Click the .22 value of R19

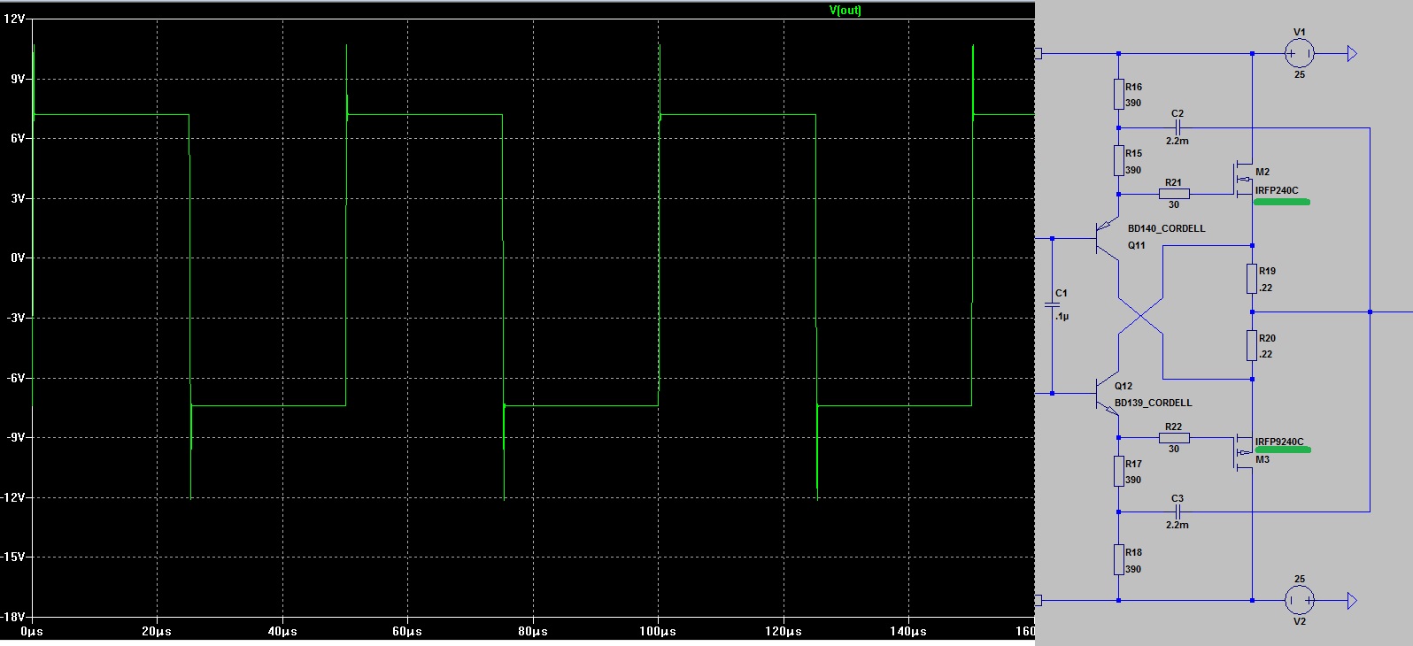pos(1266,288)
